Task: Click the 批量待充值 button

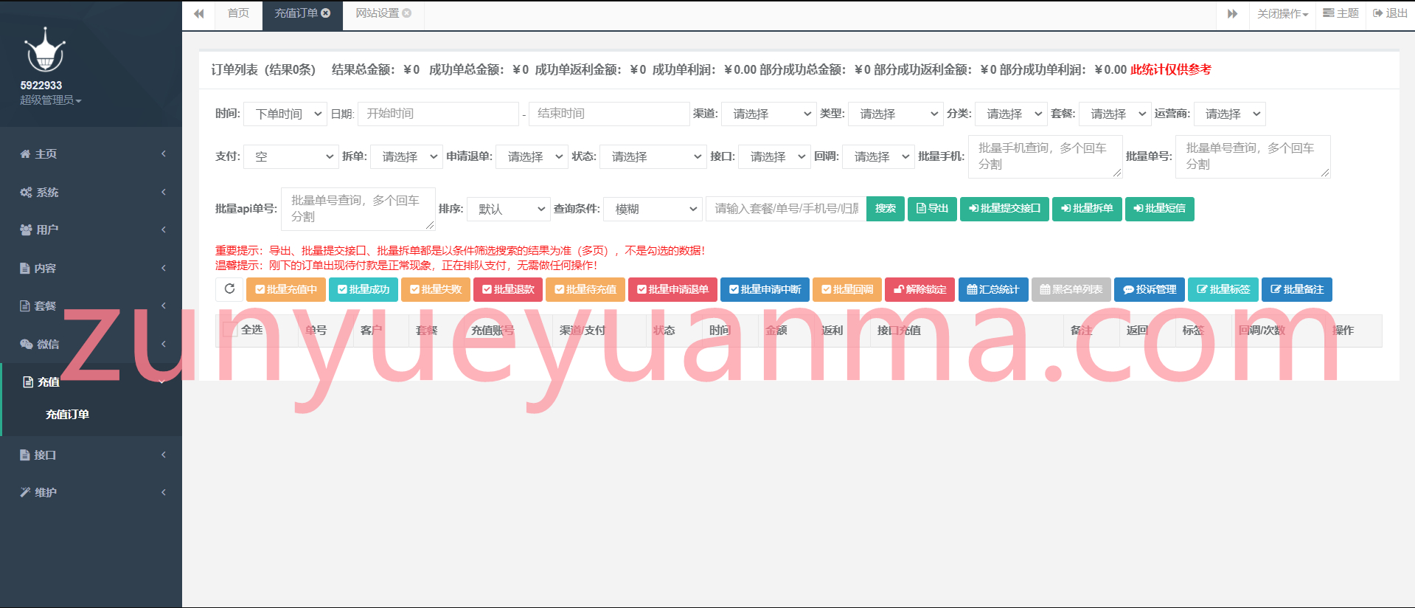Action: point(585,289)
